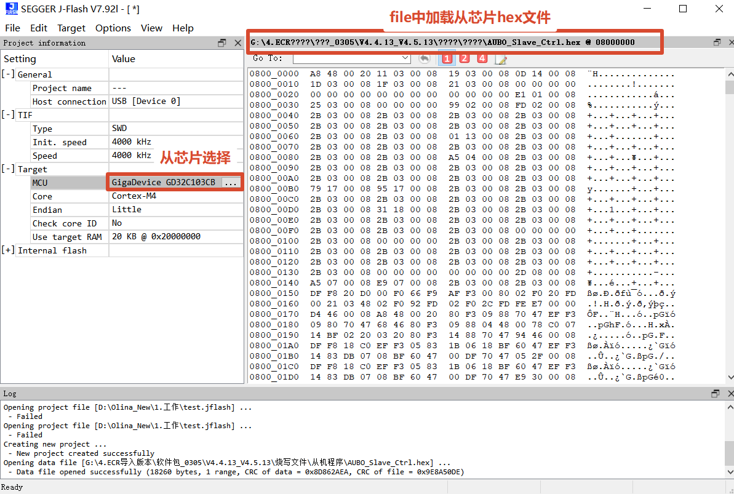Collapse the General section

pyautogui.click(x=8, y=74)
